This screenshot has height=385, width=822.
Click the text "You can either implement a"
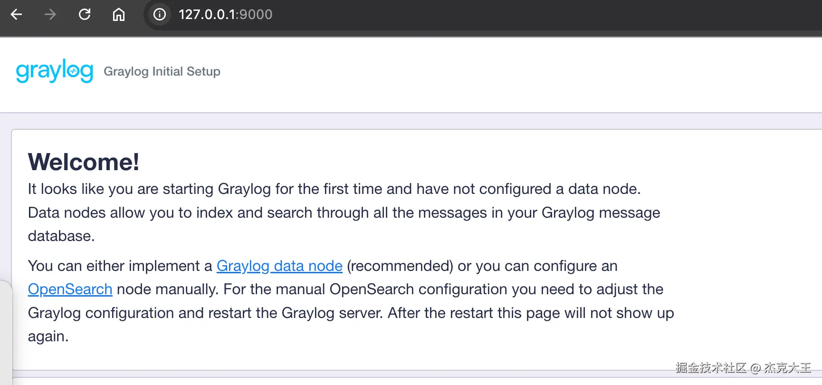click(120, 266)
